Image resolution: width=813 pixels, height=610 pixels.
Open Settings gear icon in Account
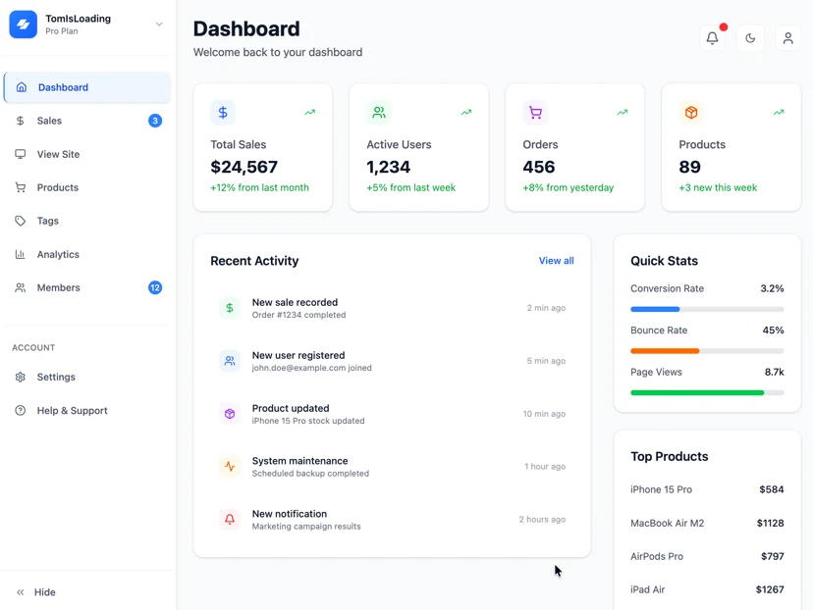[x=21, y=377]
